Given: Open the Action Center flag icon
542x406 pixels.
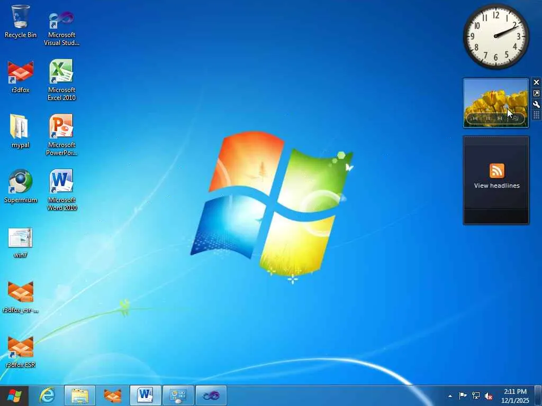Looking at the screenshot, I should (x=463, y=396).
